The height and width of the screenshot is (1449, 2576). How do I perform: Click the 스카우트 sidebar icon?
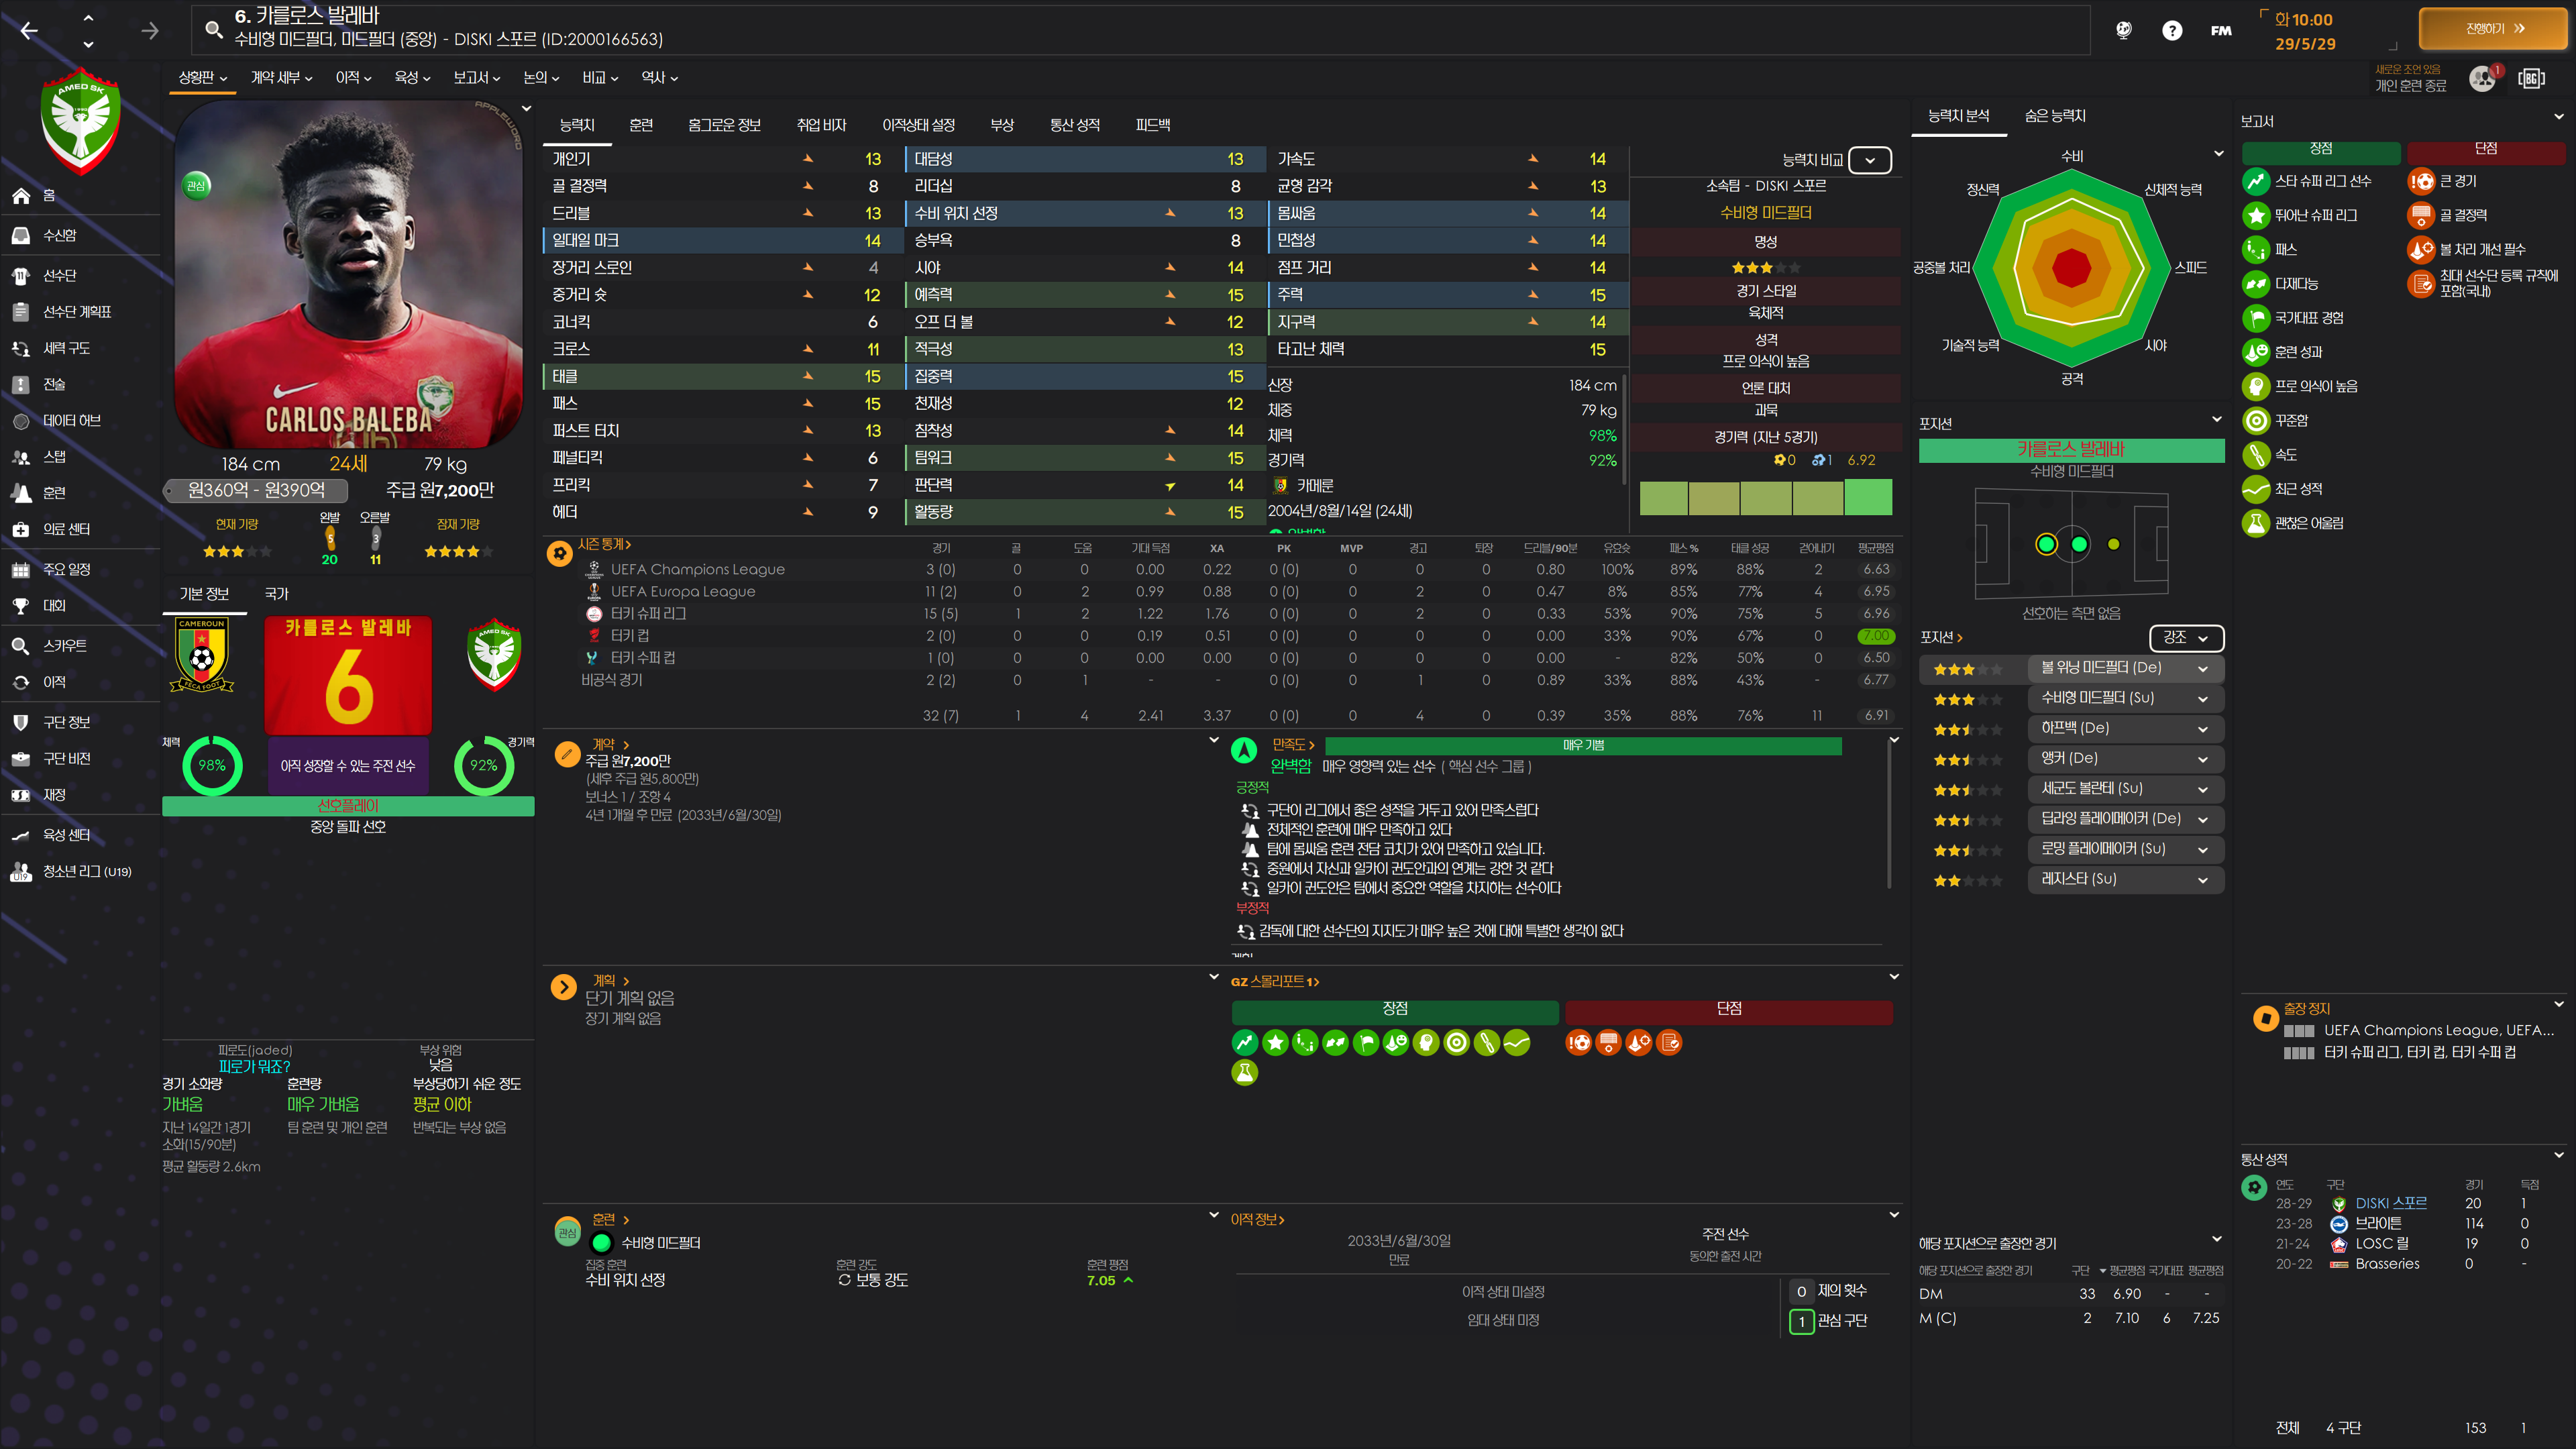21,646
